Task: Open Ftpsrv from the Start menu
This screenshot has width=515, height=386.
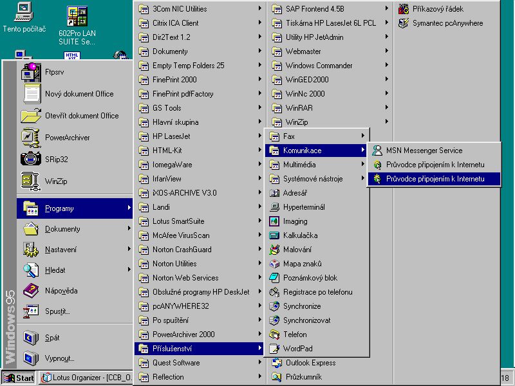Action: click(75, 72)
